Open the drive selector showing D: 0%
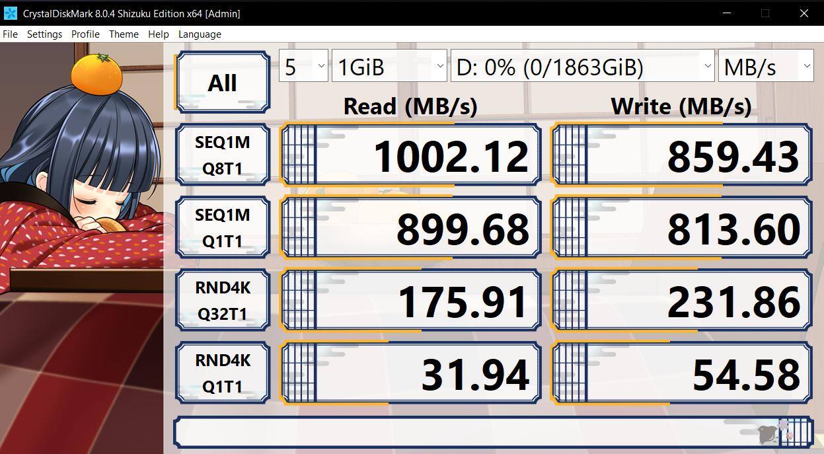Screen dimensions: 824x454 (581, 67)
